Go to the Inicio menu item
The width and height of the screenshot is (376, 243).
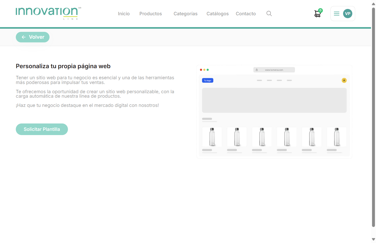coord(124,14)
